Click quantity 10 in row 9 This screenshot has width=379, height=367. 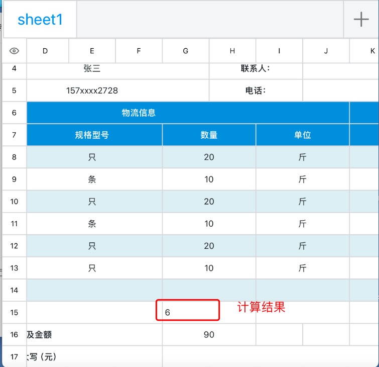coord(209,179)
